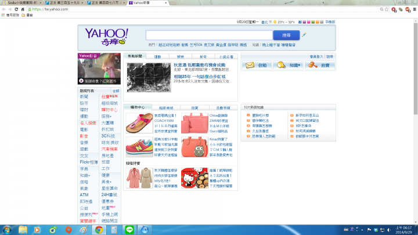Image resolution: width=418 pixels, height=235 pixels.
Task: Switch to the second 正文 browser tab
Action: [x=107, y=3]
